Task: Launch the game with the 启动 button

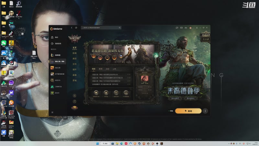Action: point(188,111)
